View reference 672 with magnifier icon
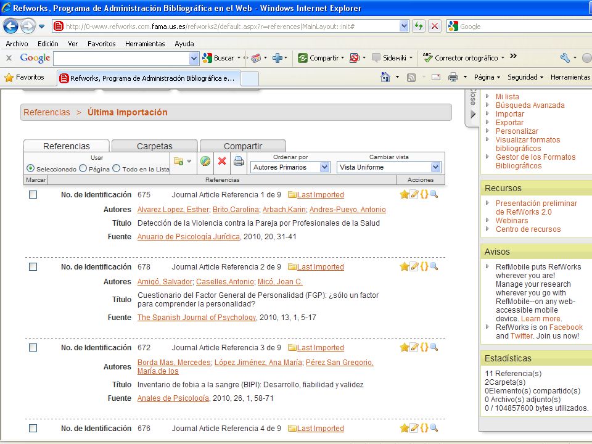Image resolution: width=592 pixels, height=444 pixels. pyautogui.click(x=434, y=347)
